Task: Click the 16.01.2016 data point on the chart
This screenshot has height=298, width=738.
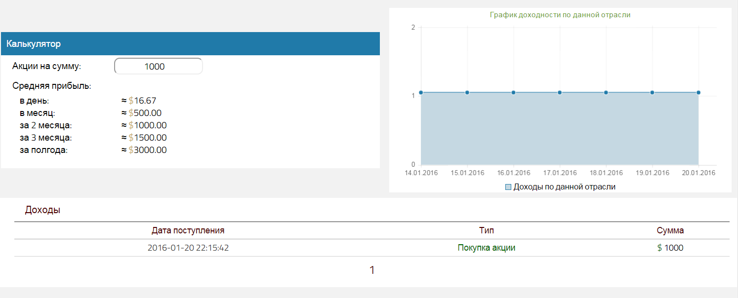Action: [513, 92]
